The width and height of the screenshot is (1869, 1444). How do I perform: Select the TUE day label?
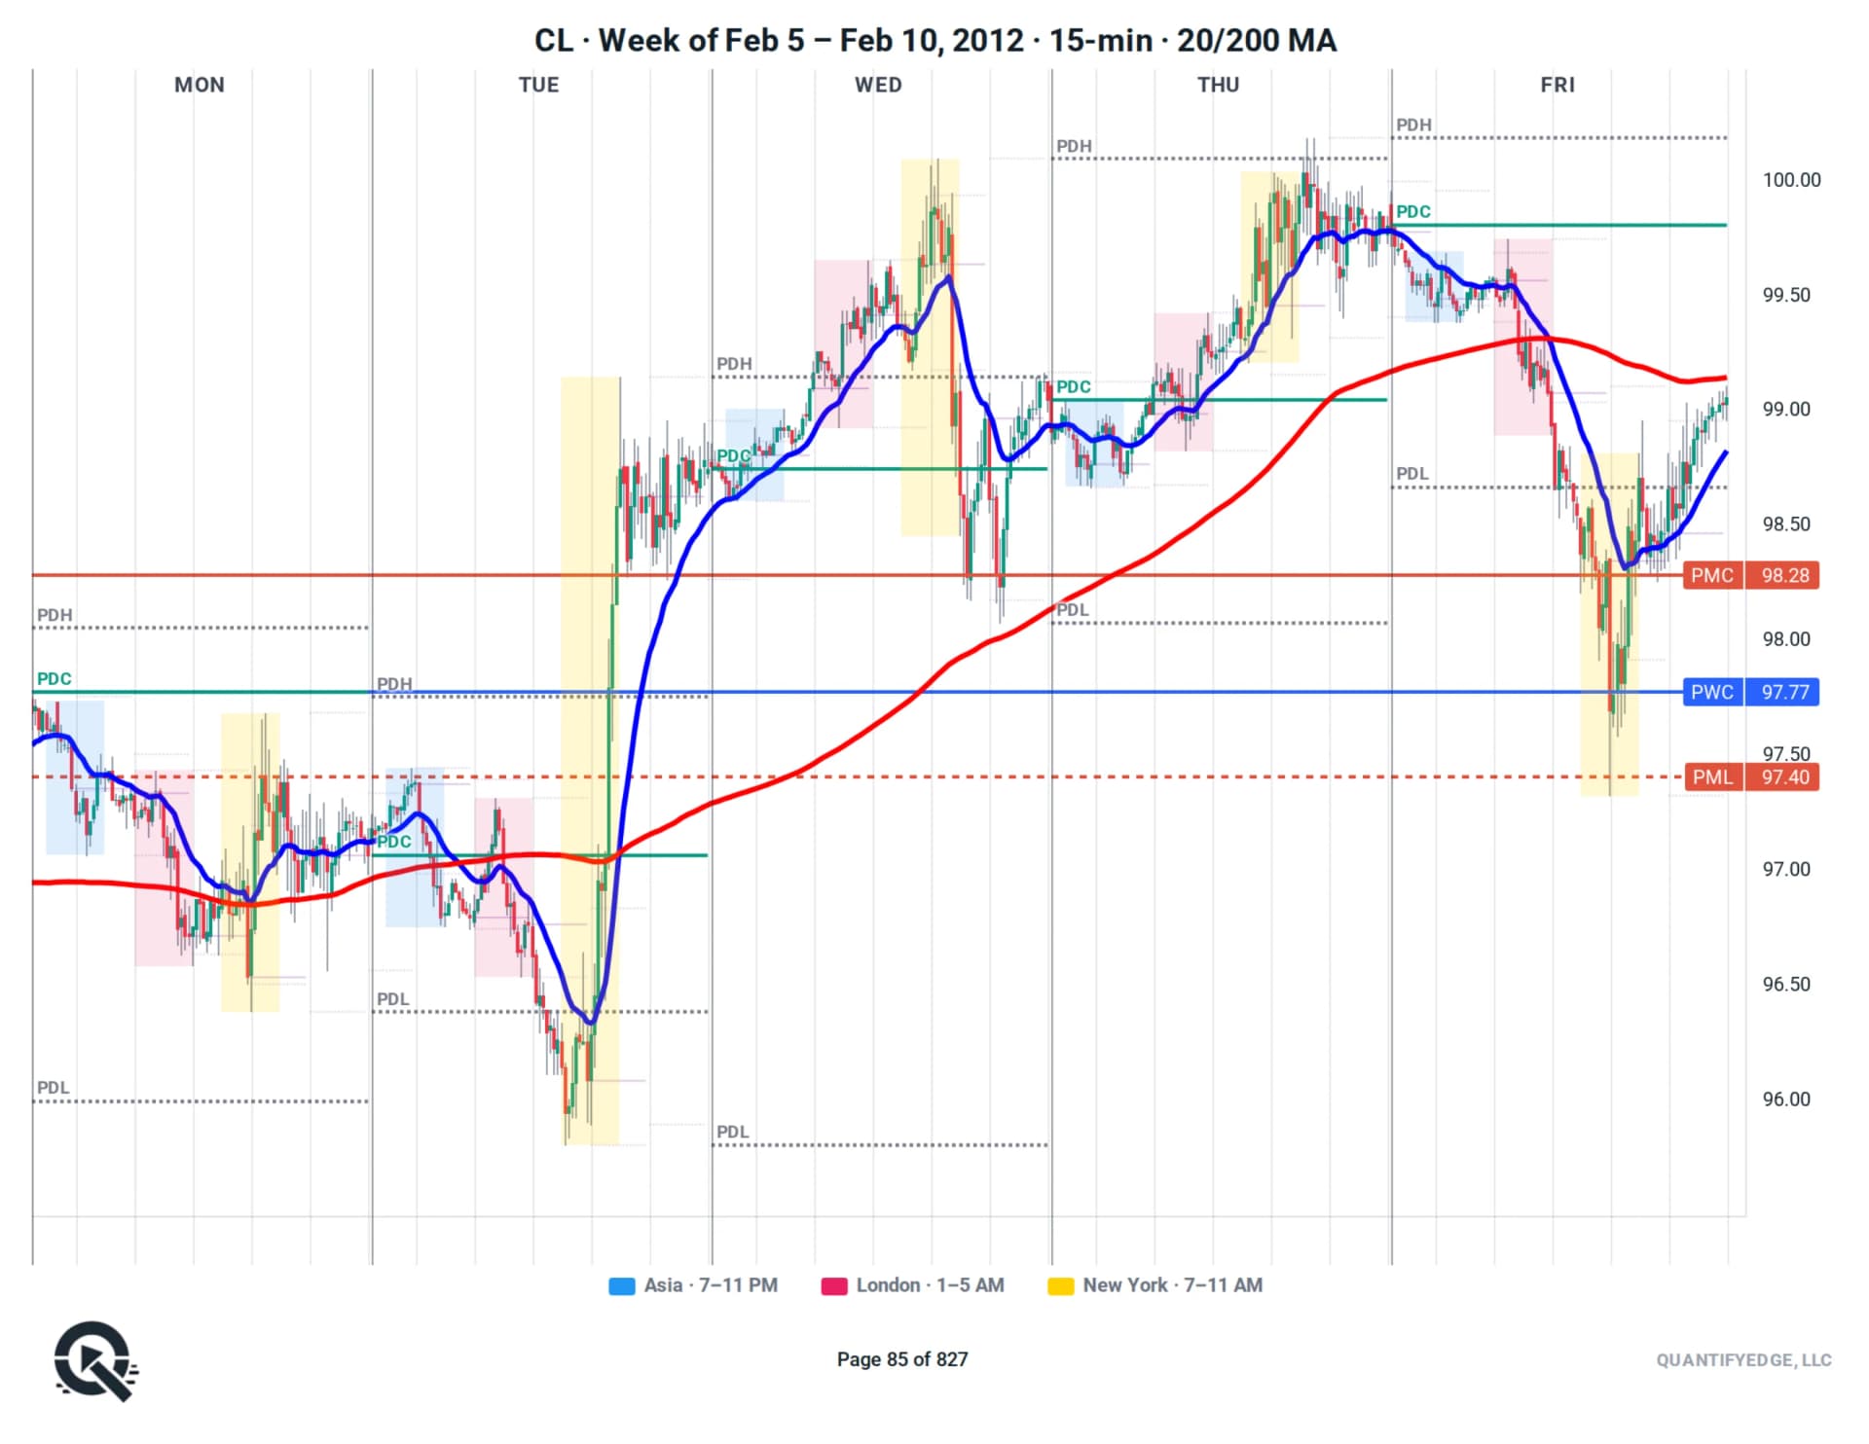(x=538, y=85)
